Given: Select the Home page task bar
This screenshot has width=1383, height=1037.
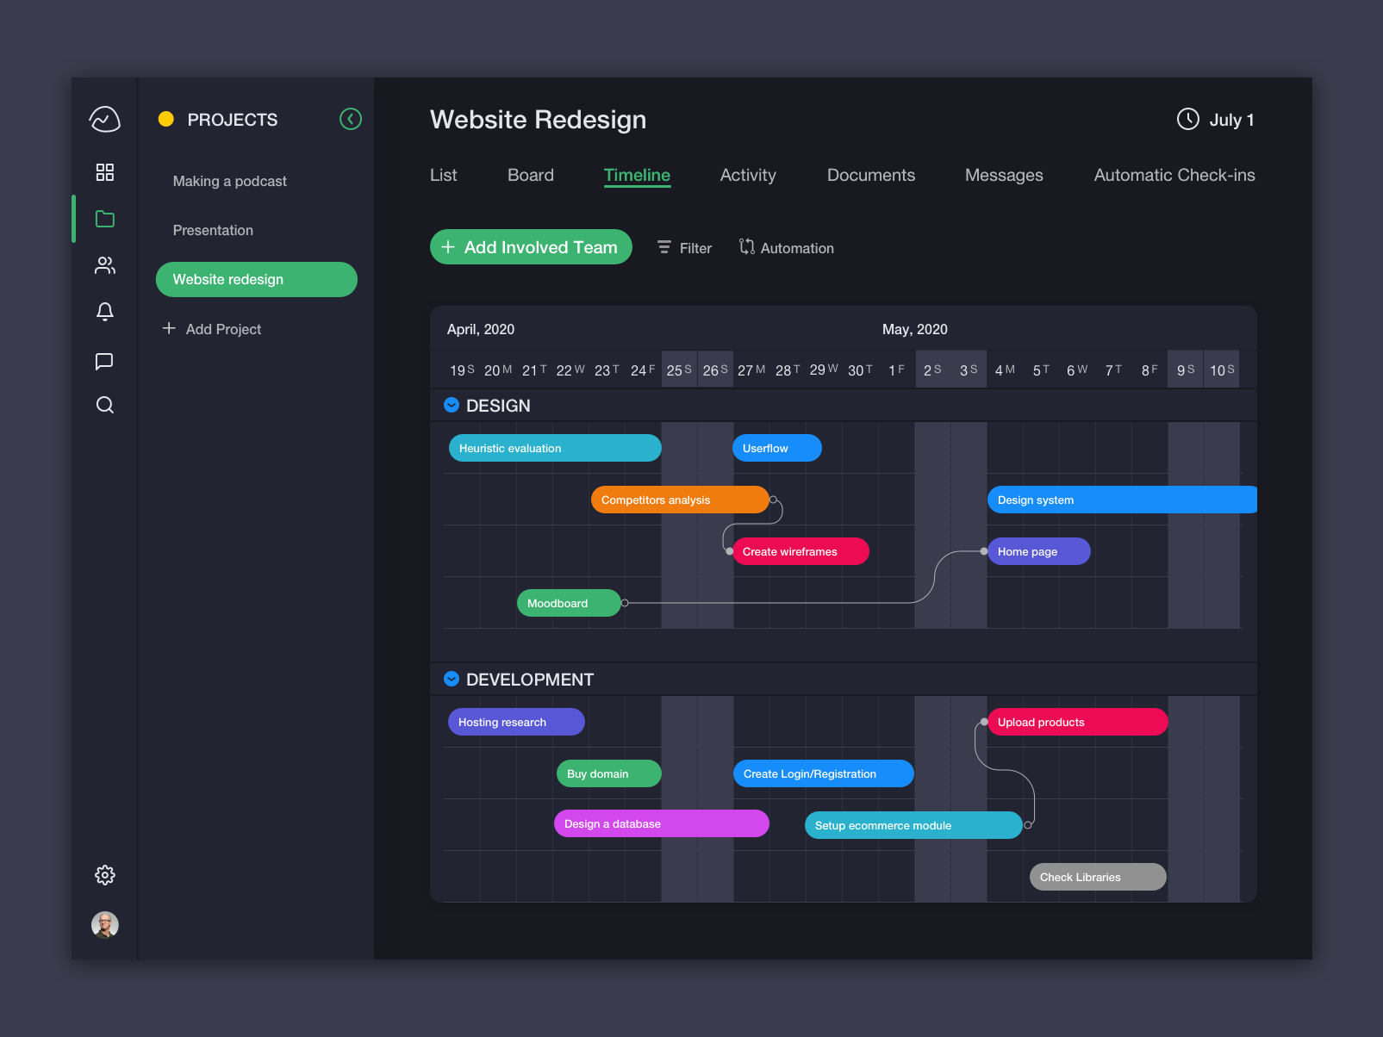Looking at the screenshot, I should tap(1039, 551).
